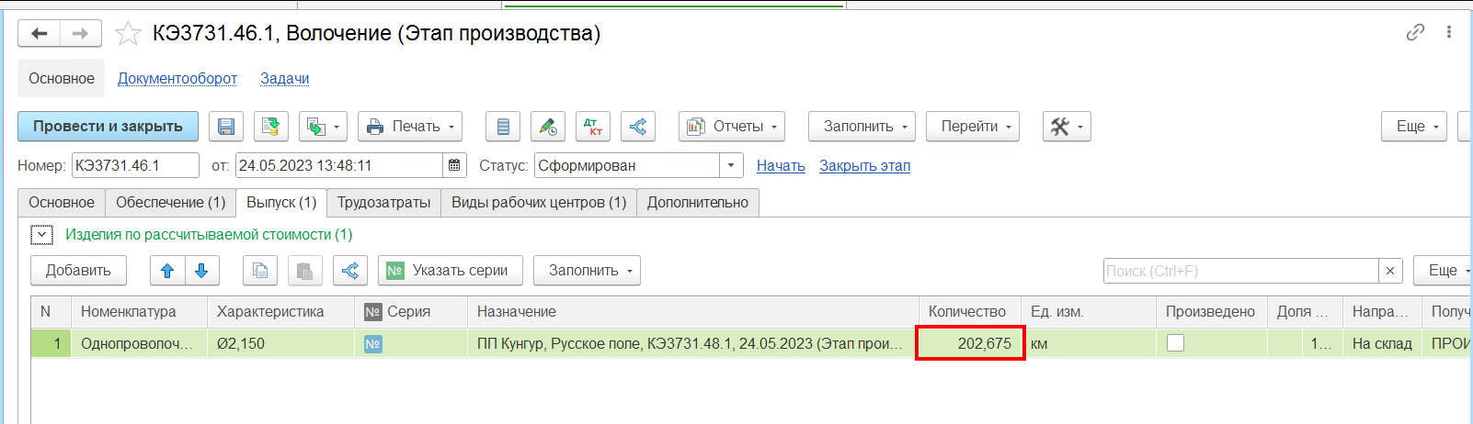Expand the Статус dropdown arrow

[731, 165]
